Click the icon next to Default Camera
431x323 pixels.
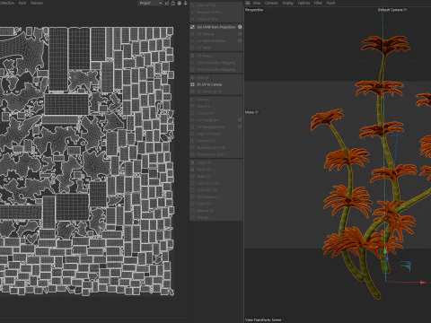click(405, 10)
